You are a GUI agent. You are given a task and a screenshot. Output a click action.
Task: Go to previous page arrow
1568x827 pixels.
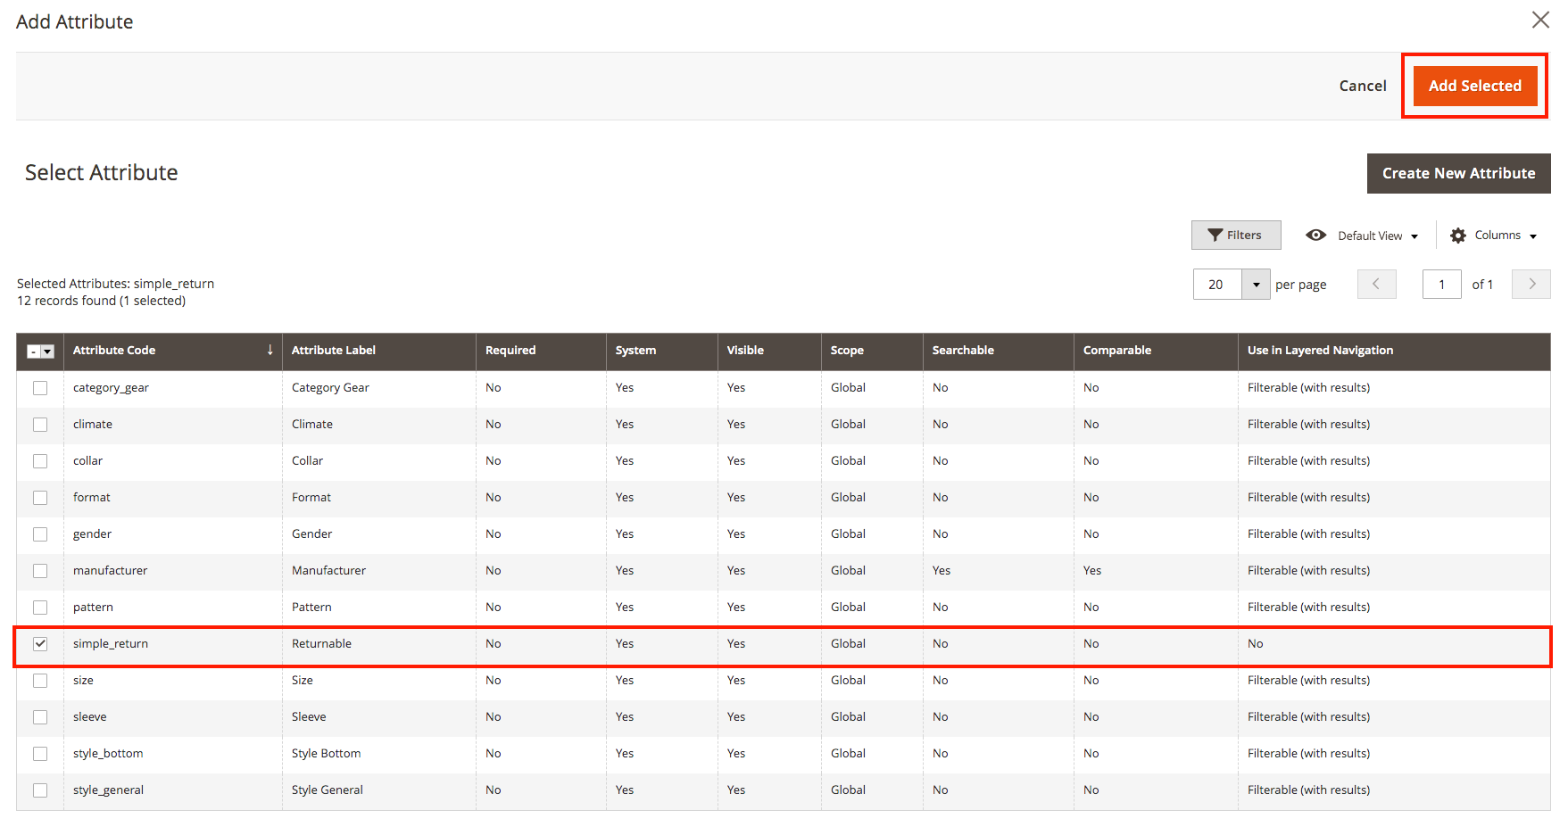click(x=1376, y=285)
